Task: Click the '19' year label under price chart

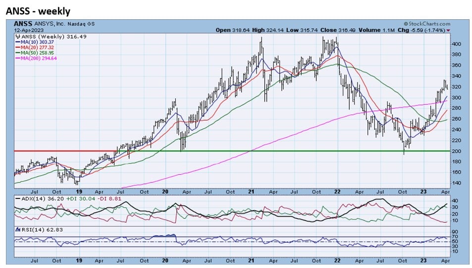Action: (x=79, y=192)
